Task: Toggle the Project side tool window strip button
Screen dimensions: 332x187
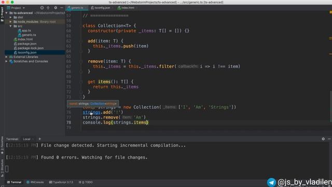Action: pyautogui.click(x=2, y=14)
